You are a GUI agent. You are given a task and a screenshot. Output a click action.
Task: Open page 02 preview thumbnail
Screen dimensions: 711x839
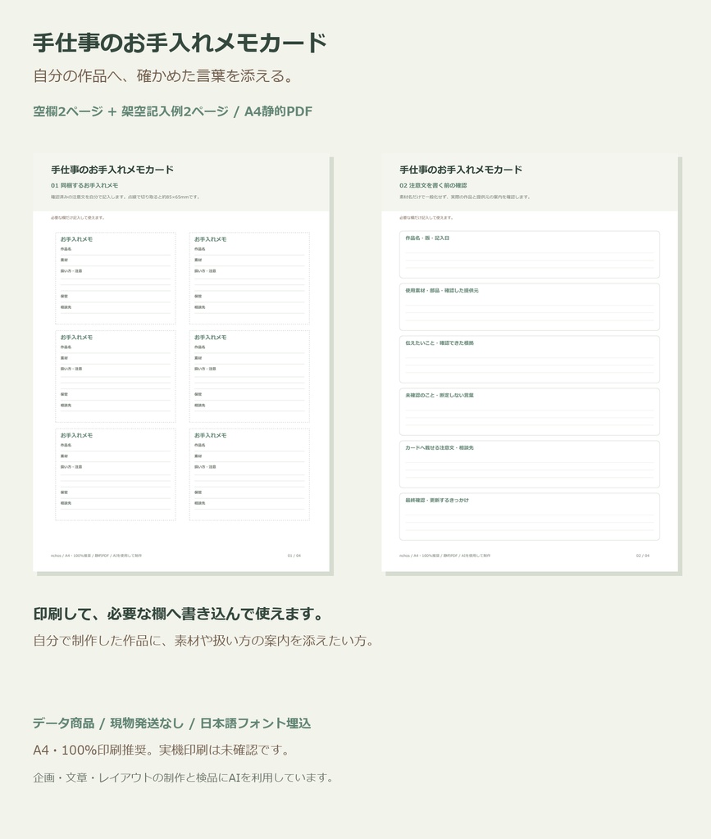[530, 364]
